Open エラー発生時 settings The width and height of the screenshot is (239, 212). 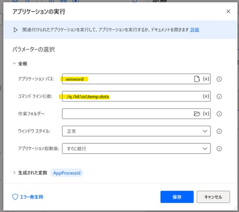[x=27, y=197]
